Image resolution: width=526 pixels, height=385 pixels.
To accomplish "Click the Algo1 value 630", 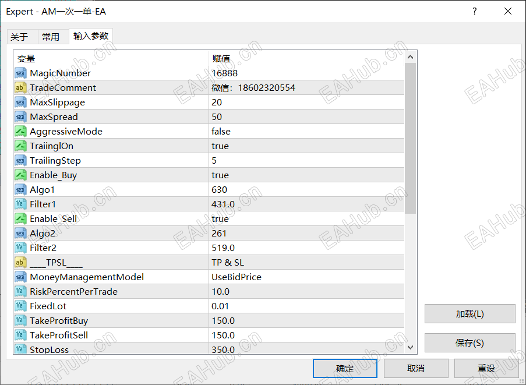I will tap(219, 189).
